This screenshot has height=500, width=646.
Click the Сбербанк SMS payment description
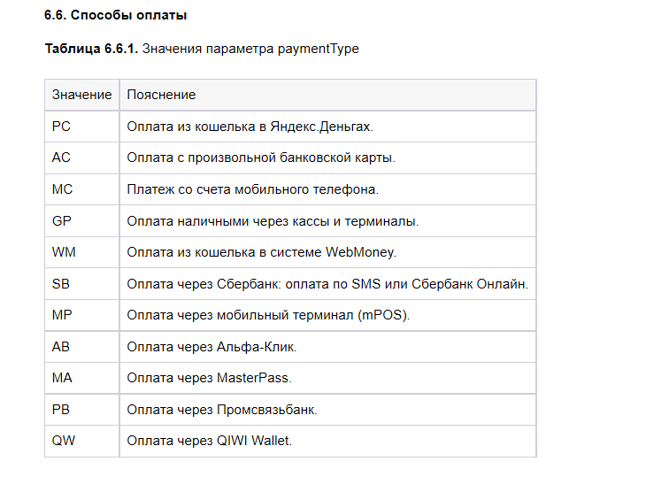[327, 283]
